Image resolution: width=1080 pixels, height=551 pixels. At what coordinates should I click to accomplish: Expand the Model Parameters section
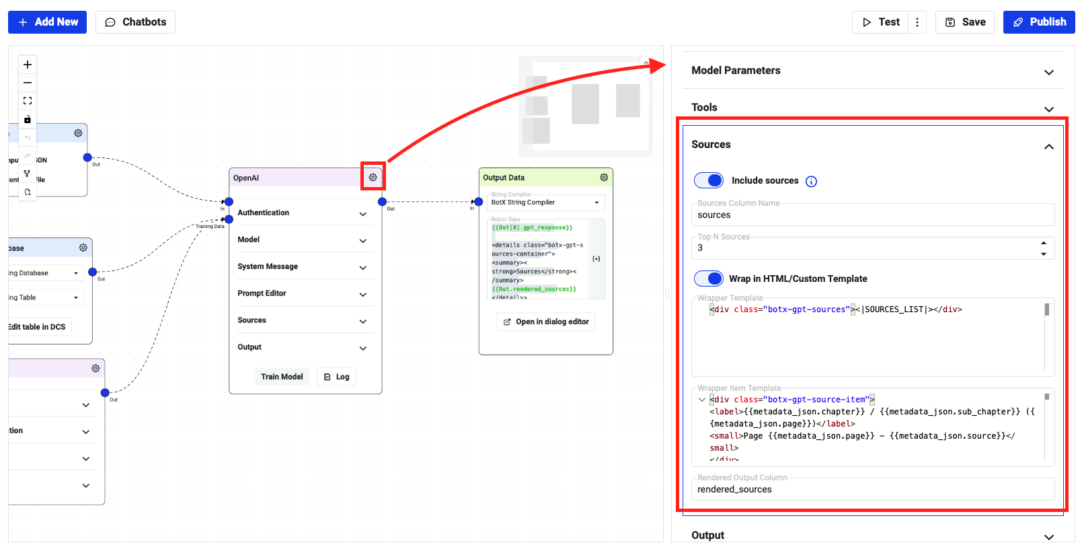(1048, 72)
